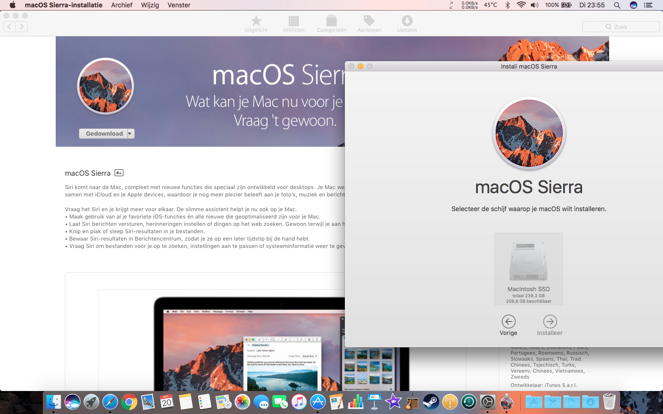The image size is (663, 414).
Task: Click the Wi-Fi menu bar icon
Action: click(521, 5)
